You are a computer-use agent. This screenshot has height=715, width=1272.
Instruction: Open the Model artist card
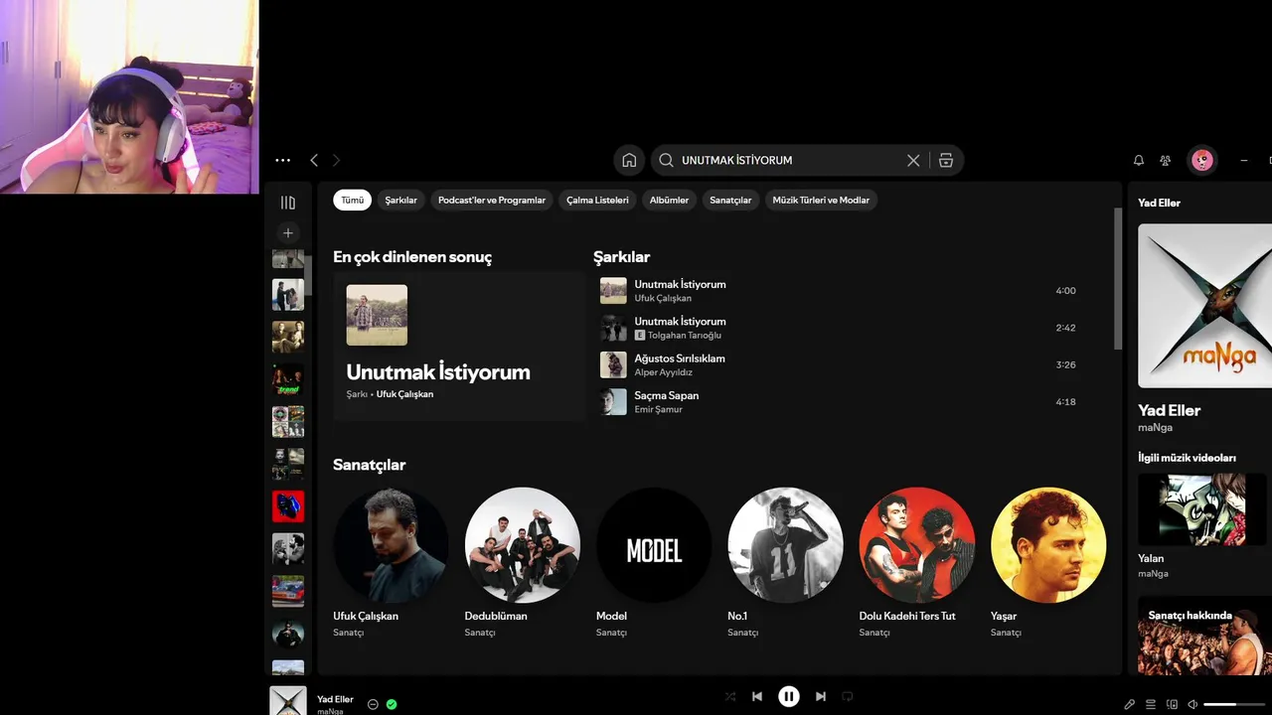click(x=654, y=562)
